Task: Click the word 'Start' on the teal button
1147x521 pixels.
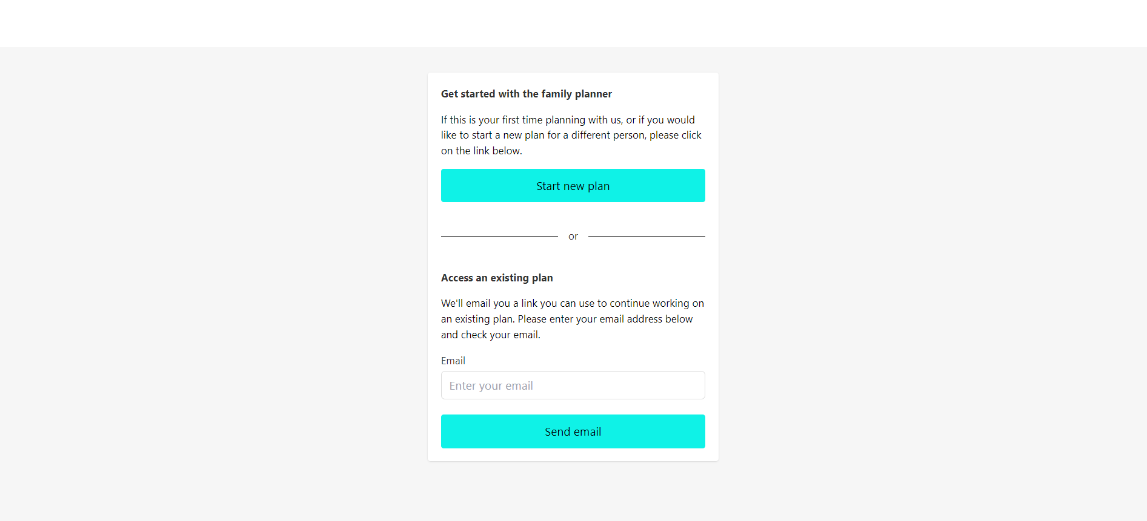Action: tap(548, 186)
